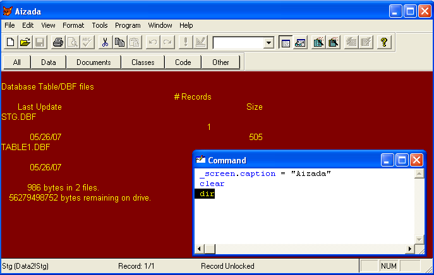The height and width of the screenshot is (275, 434).
Task: Open Print Preview from the toolbar
Action: pyautogui.click(x=73, y=42)
